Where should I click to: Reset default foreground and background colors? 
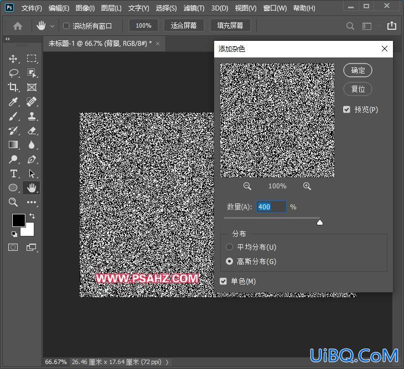(x=14, y=234)
